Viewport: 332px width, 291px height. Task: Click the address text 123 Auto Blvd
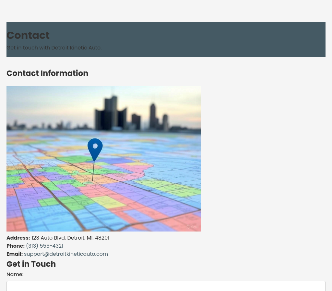70,238
